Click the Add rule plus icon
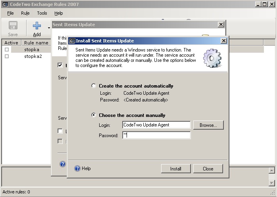277x197 pixels. coord(37,26)
